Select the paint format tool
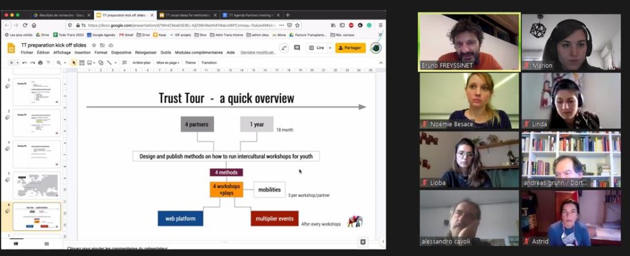Image resolution: width=630 pixels, height=256 pixels. 48,63
